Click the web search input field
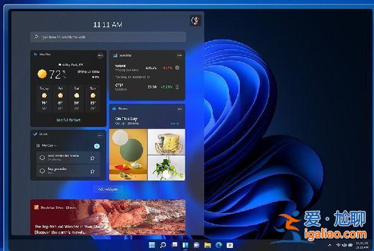This screenshot has height=251, width=374. coord(108,37)
